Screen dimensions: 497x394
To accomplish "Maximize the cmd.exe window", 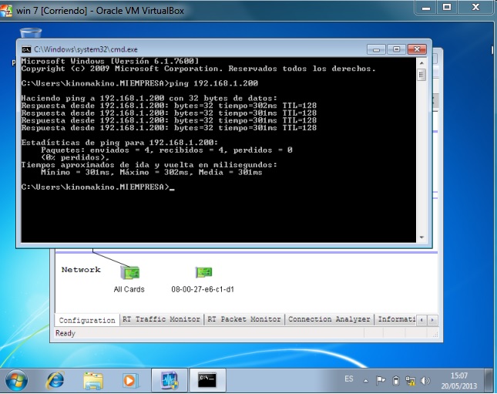I will point(397,49).
